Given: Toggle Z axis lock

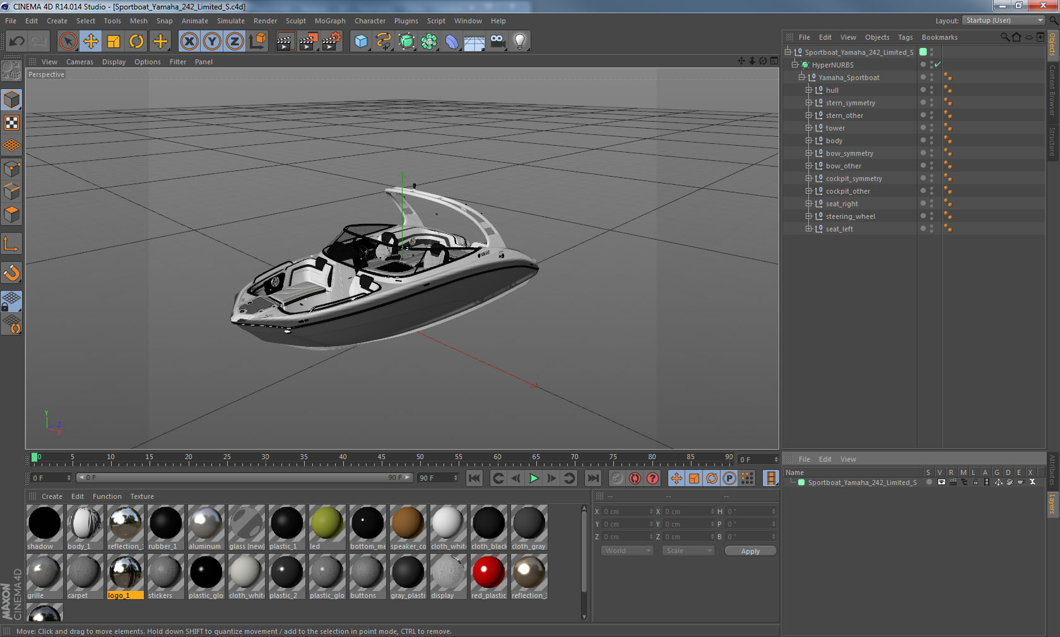Looking at the screenshot, I should point(235,42).
